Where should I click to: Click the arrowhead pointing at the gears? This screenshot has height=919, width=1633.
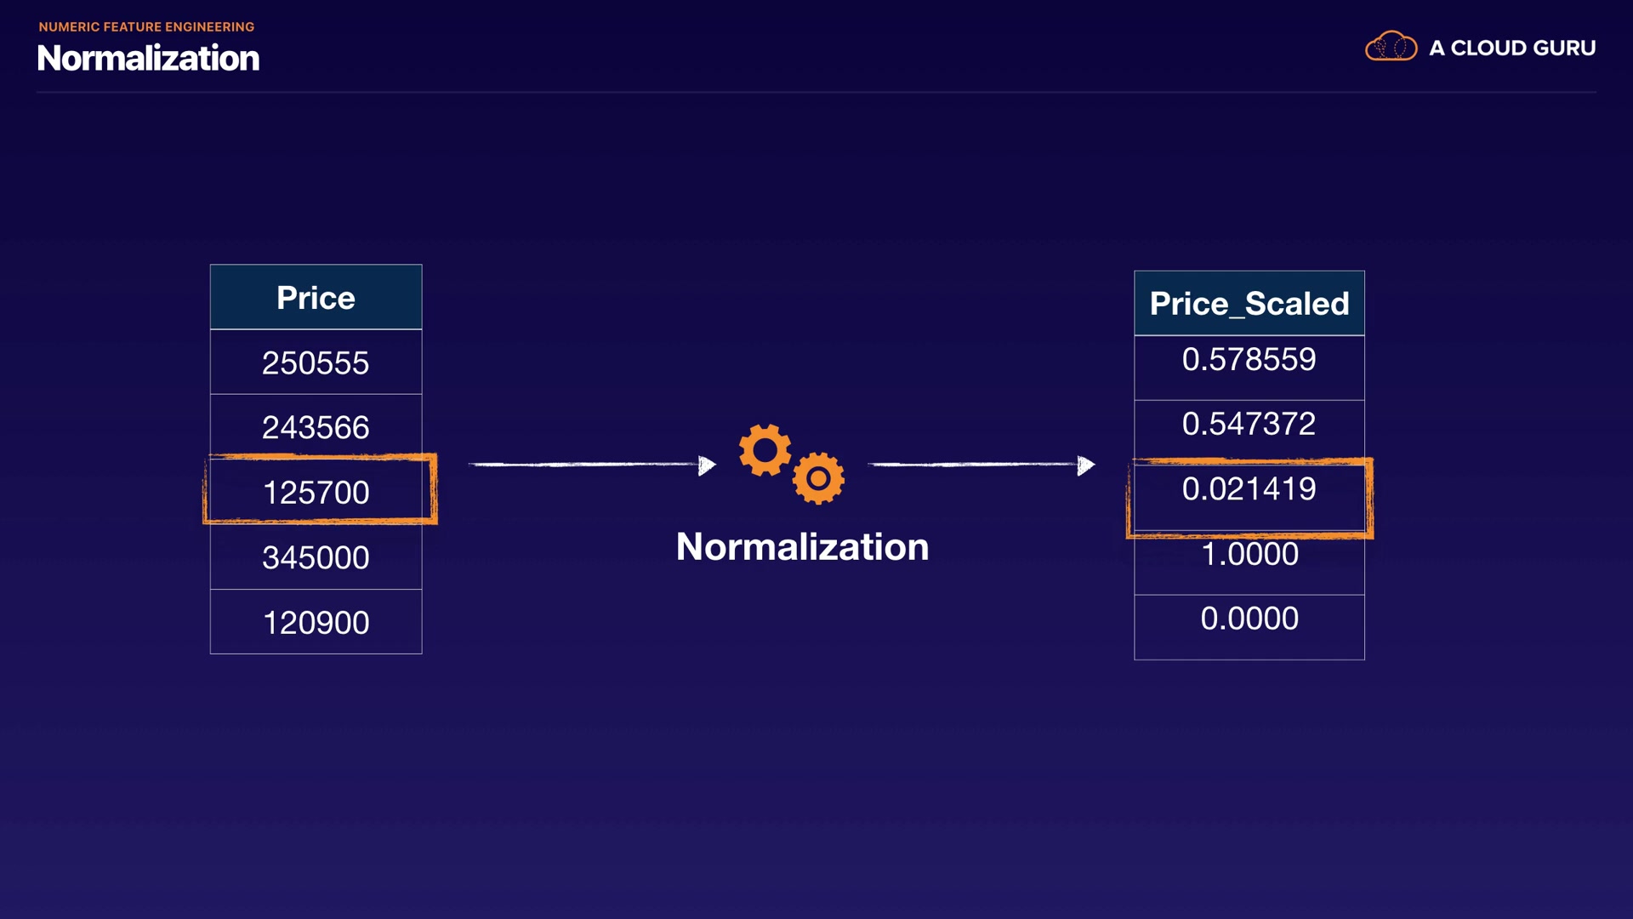click(707, 465)
